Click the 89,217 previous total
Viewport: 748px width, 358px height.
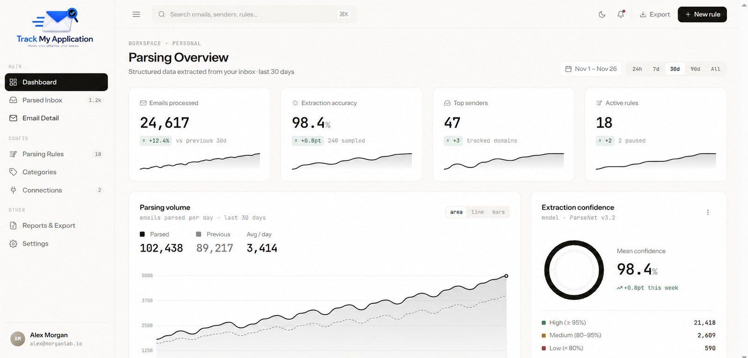[x=215, y=248]
